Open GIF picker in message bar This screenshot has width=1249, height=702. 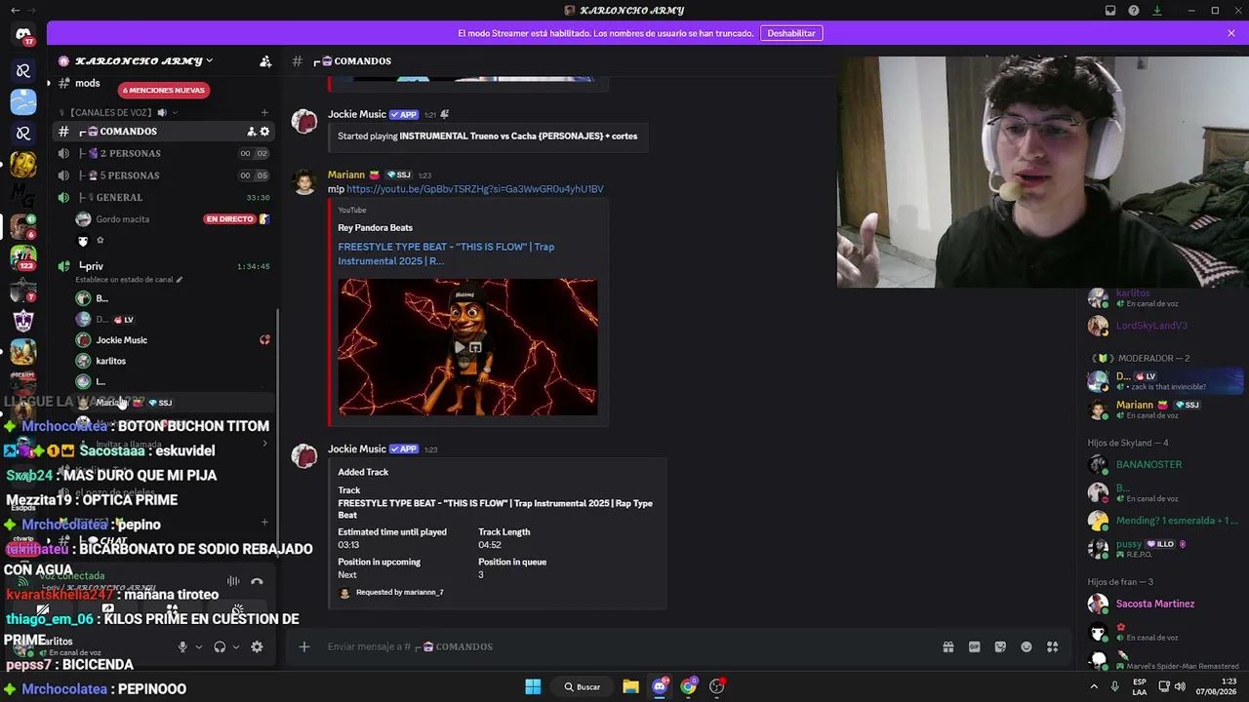(x=974, y=646)
